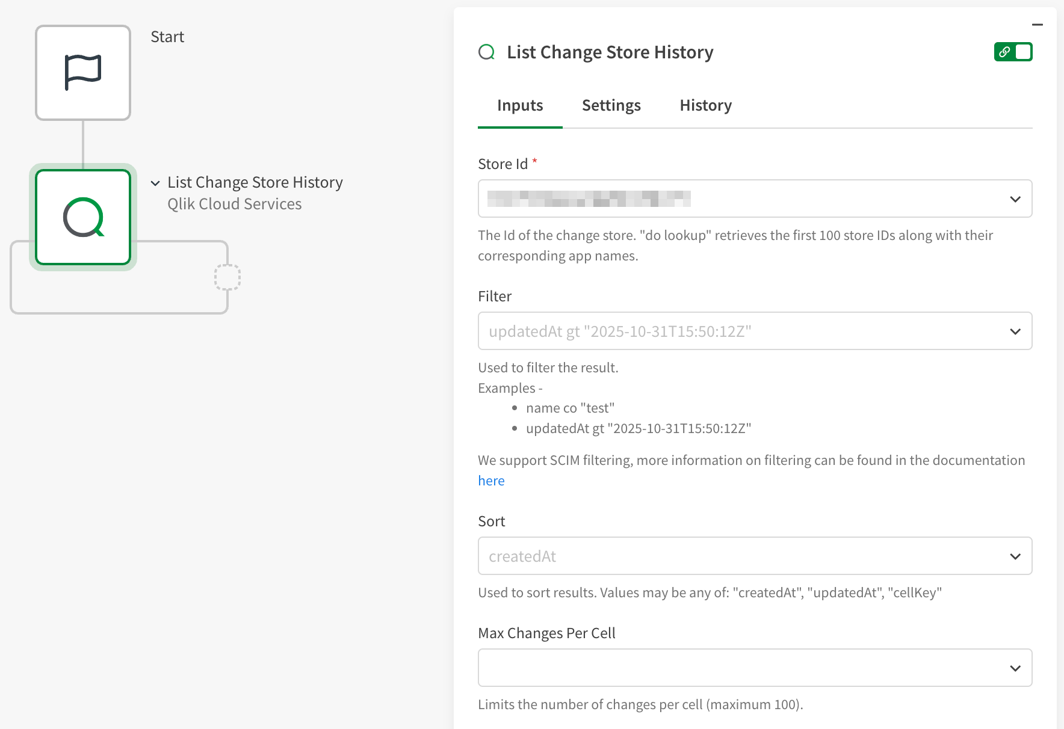Open the Sort field dropdown arrow
The image size is (1064, 729).
click(1015, 556)
